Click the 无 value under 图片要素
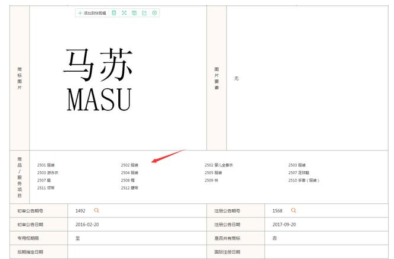 click(x=237, y=78)
